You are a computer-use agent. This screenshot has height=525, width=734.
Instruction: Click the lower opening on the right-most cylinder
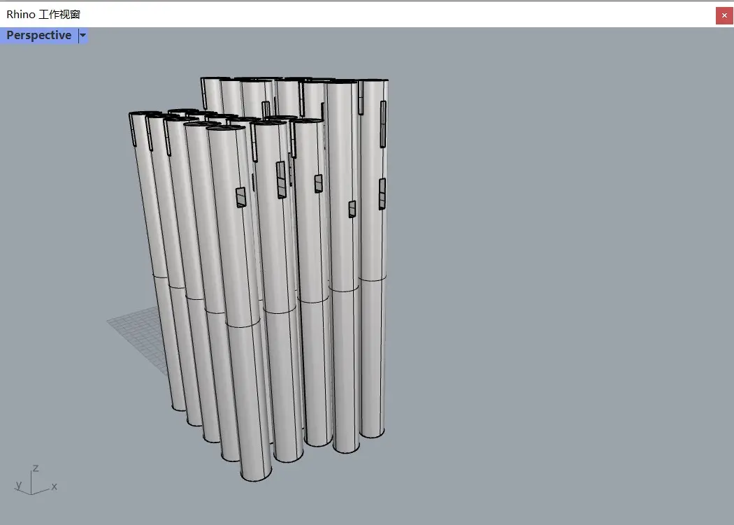(x=382, y=194)
